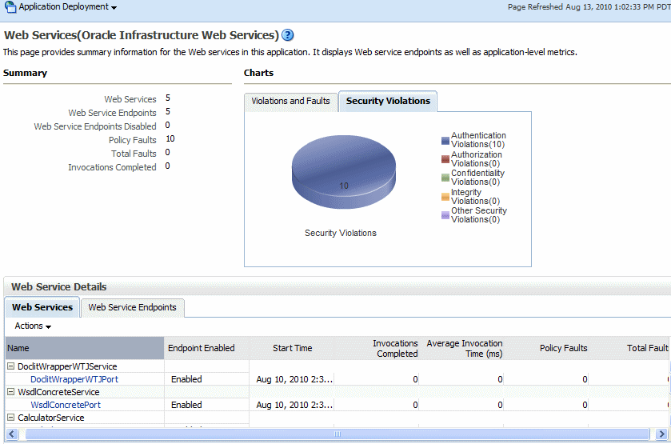Click the table's scroll right arrow
The height and width of the screenshot is (444, 671).
click(x=661, y=434)
